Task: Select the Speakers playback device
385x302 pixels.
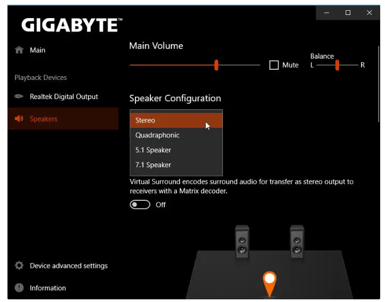Action: click(63, 118)
